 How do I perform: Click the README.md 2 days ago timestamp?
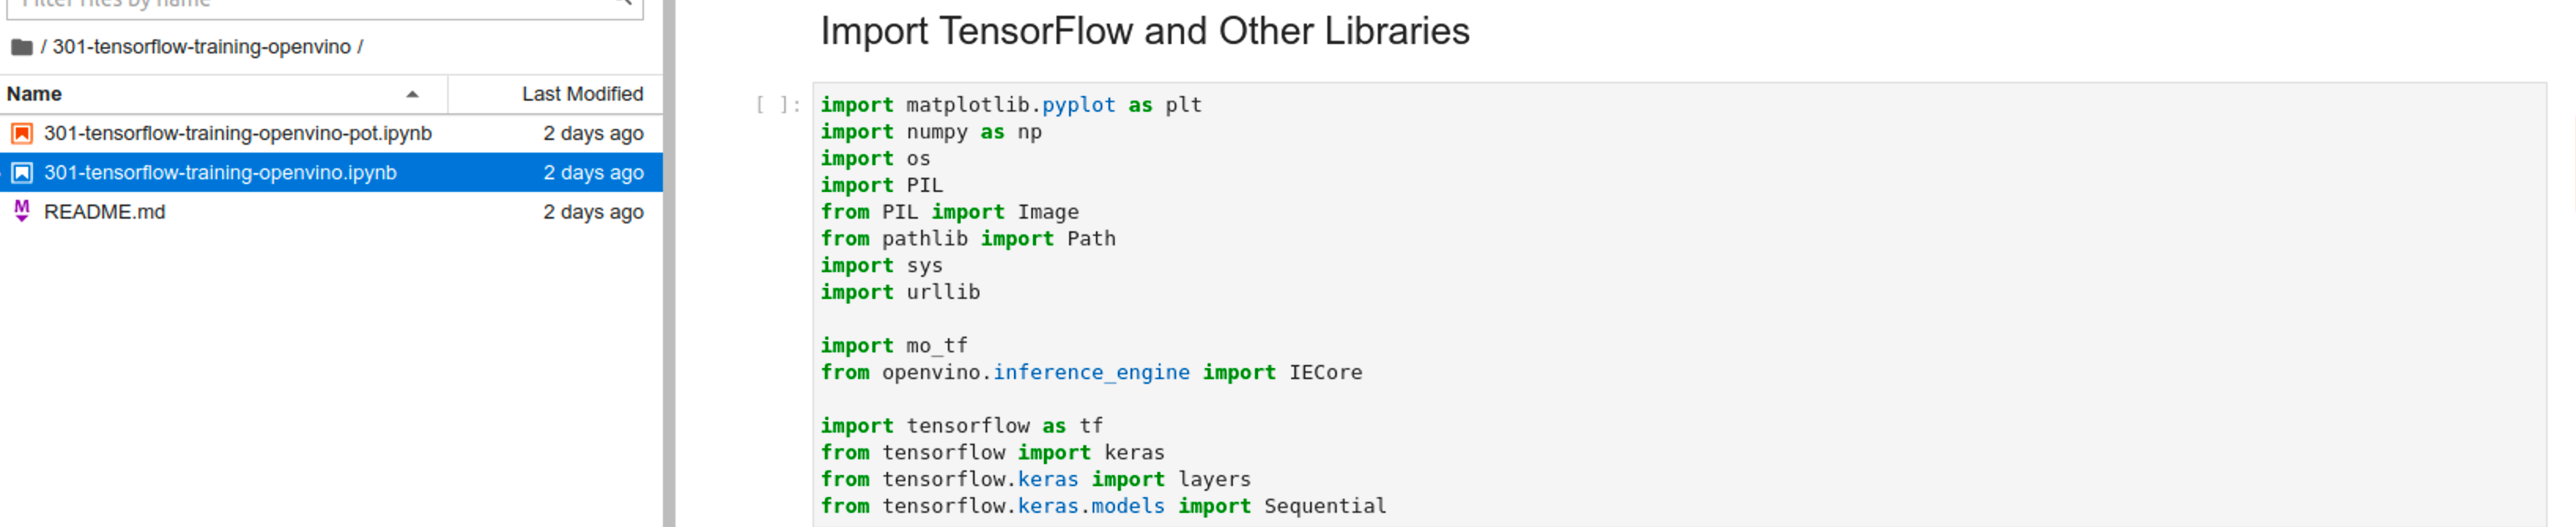pyautogui.click(x=593, y=212)
